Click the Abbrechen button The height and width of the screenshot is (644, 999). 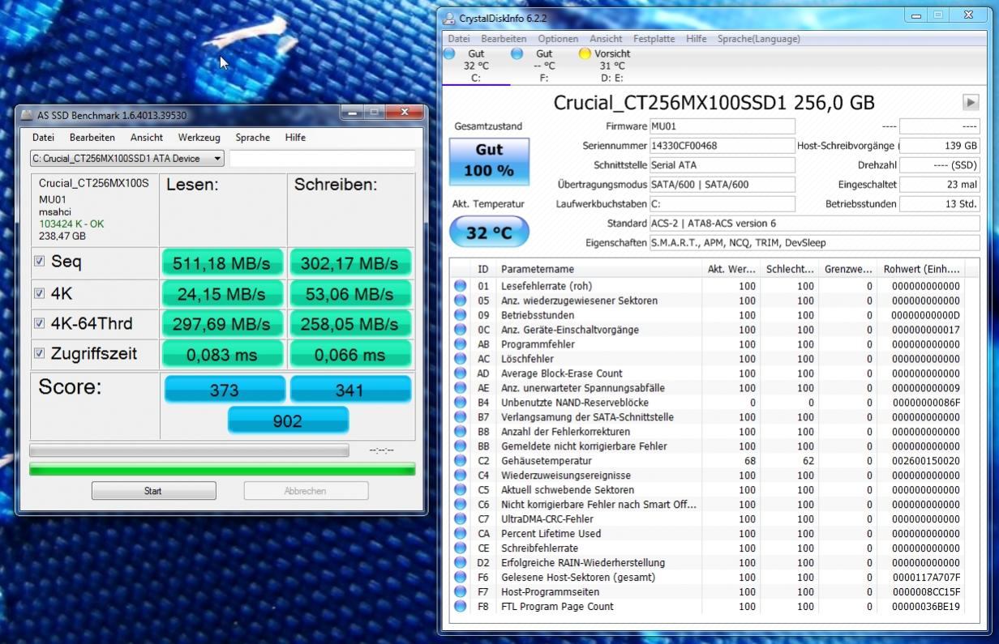[306, 491]
